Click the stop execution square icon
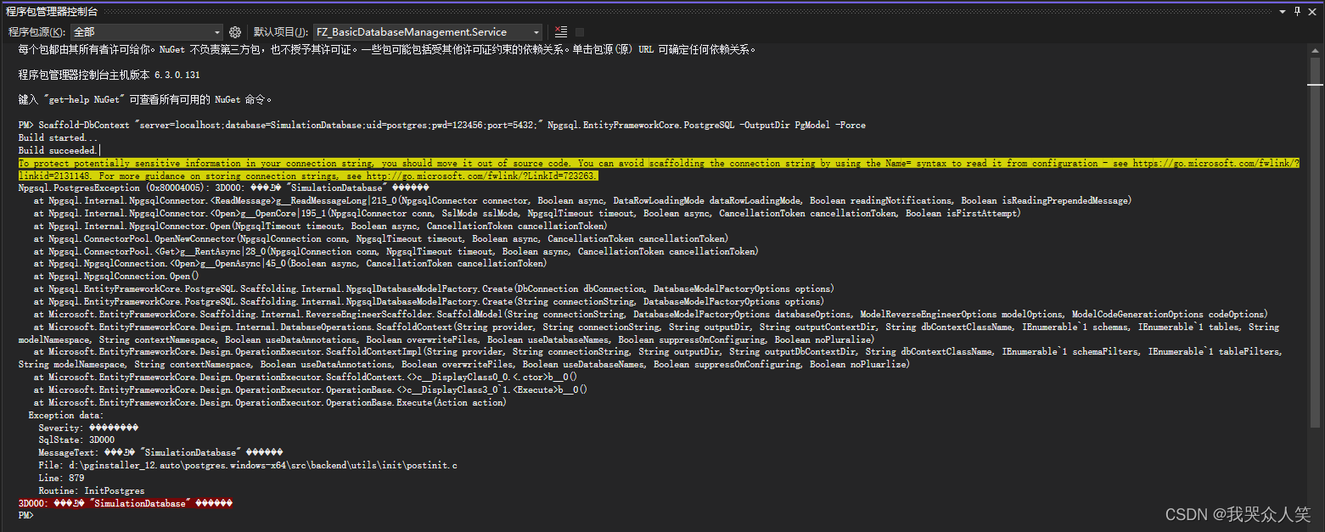Screen dimensions: 1325x532 tap(581, 32)
